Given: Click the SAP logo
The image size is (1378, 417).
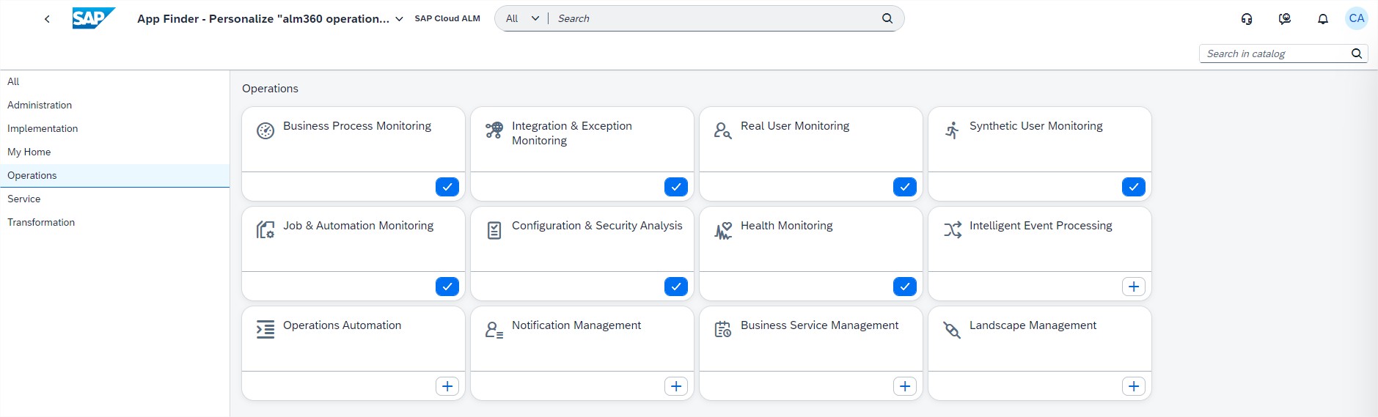Looking at the screenshot, I should click(93, 18).
